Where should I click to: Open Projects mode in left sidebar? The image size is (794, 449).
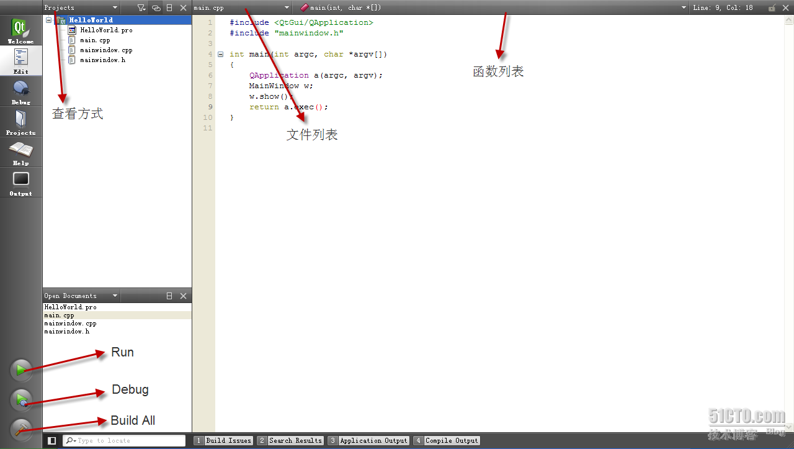[x=21, y=122]
